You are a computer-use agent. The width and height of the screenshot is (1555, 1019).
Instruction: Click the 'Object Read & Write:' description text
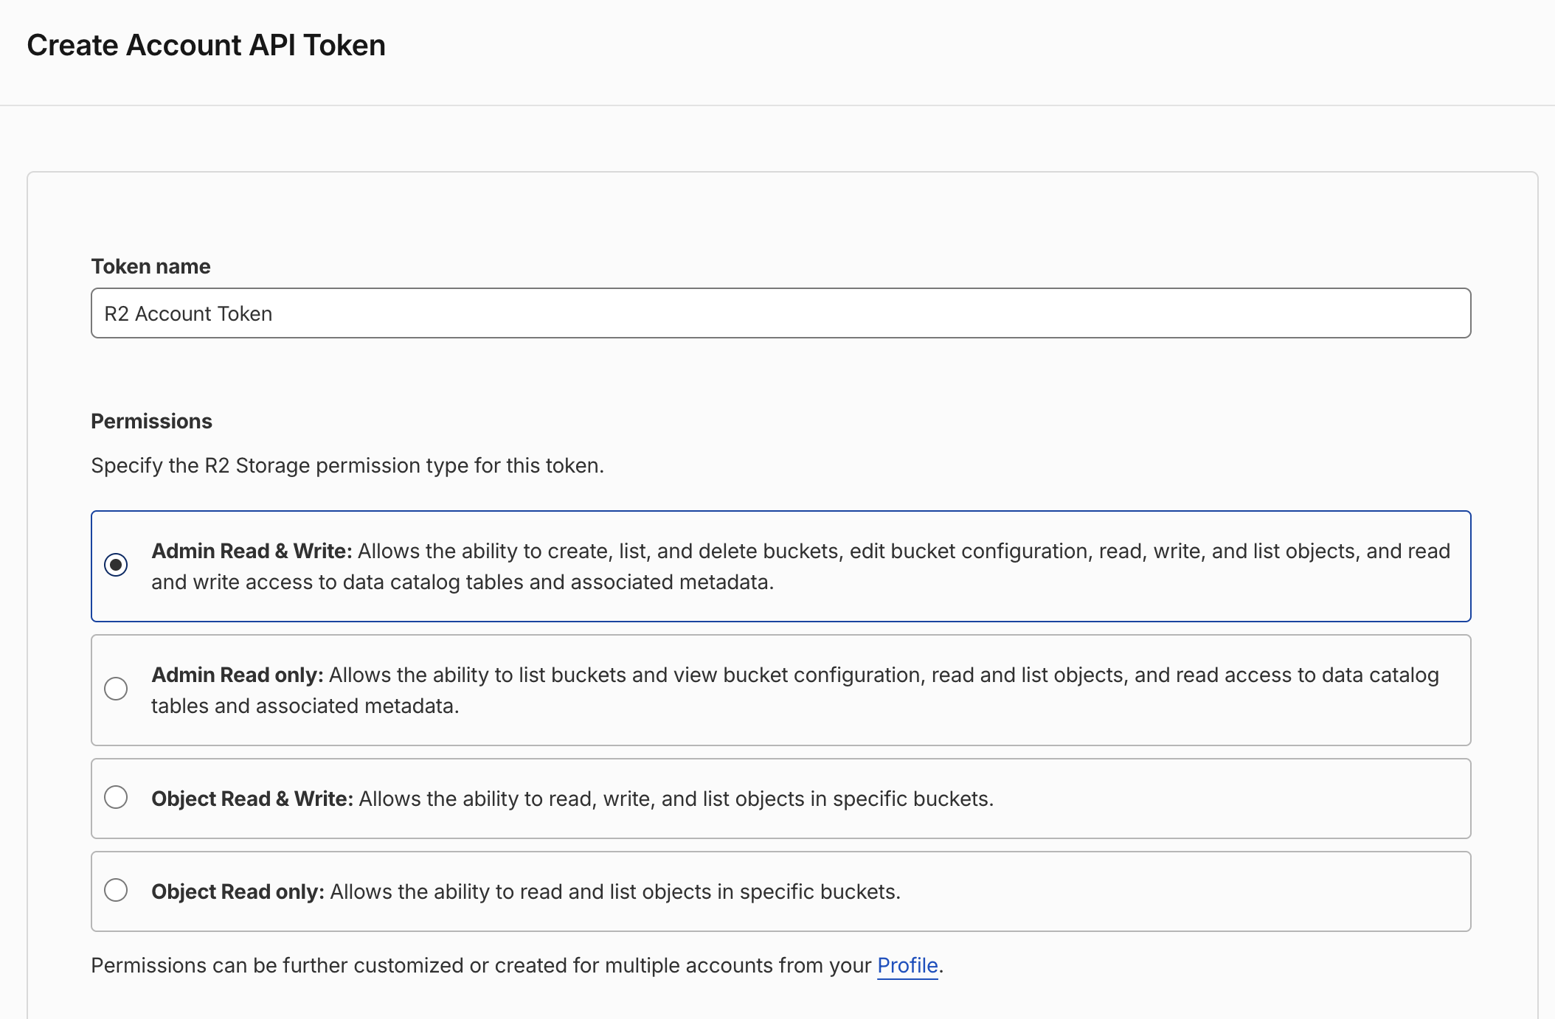(572, 799)
